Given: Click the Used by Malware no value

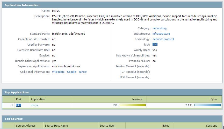Looking at the screenshot, I should point(54,45).
